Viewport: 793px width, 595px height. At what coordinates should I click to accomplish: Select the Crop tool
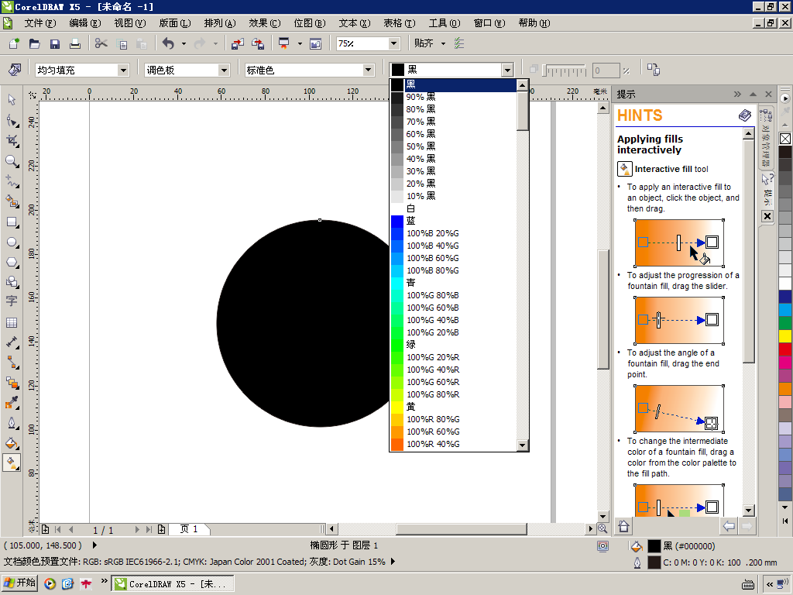12,141
